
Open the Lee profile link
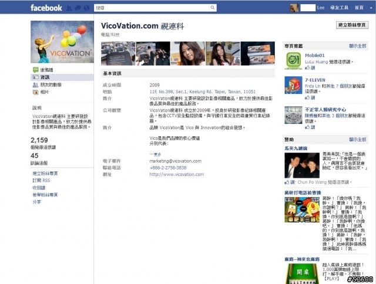321,8
